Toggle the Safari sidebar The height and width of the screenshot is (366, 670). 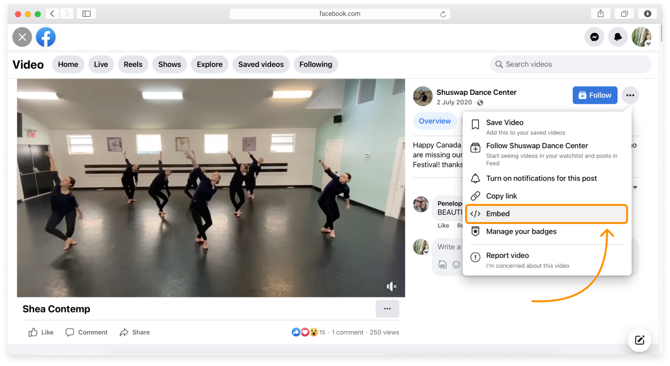point(86,14)
